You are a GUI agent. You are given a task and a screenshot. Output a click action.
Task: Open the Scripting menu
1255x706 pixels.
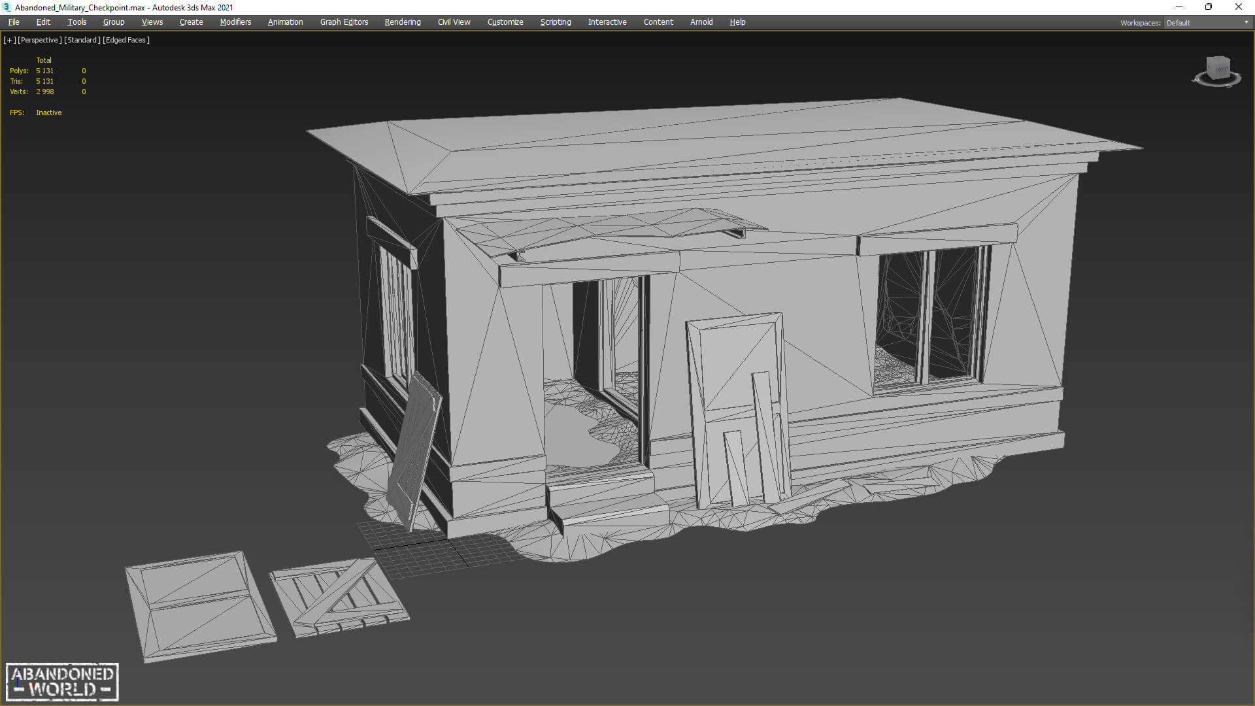(x=555, y=22)
